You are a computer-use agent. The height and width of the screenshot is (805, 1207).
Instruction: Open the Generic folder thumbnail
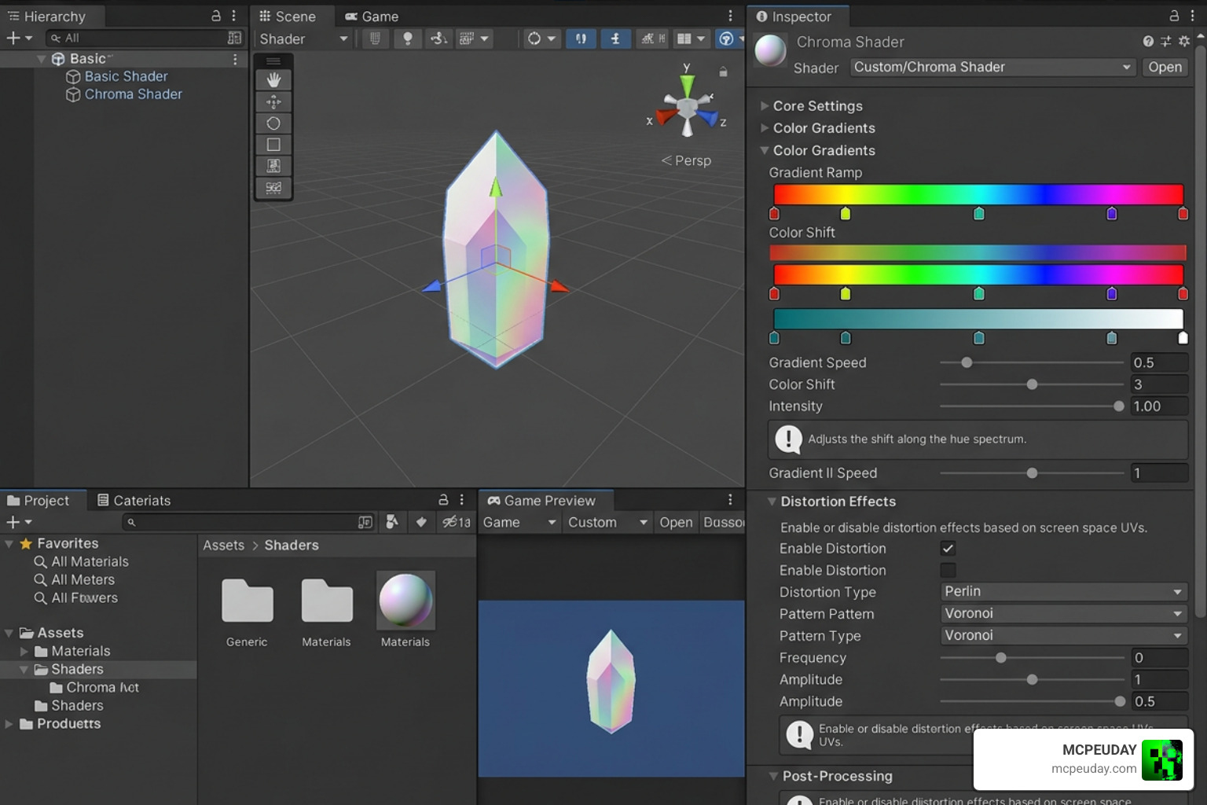[247, 601]
